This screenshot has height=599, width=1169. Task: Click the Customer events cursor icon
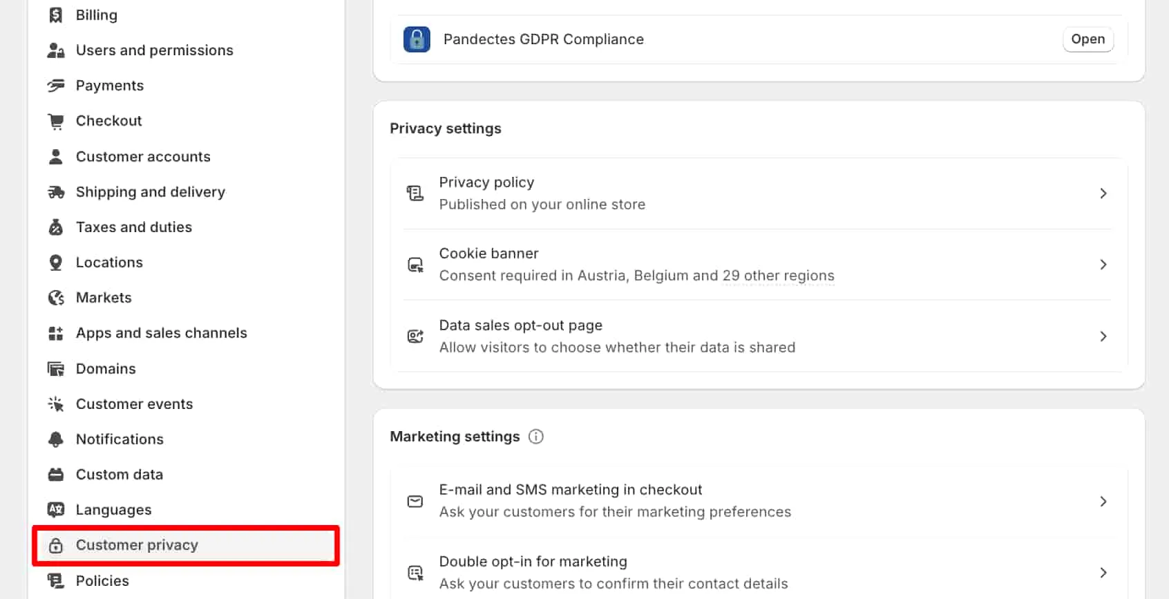tap(56, 404)
